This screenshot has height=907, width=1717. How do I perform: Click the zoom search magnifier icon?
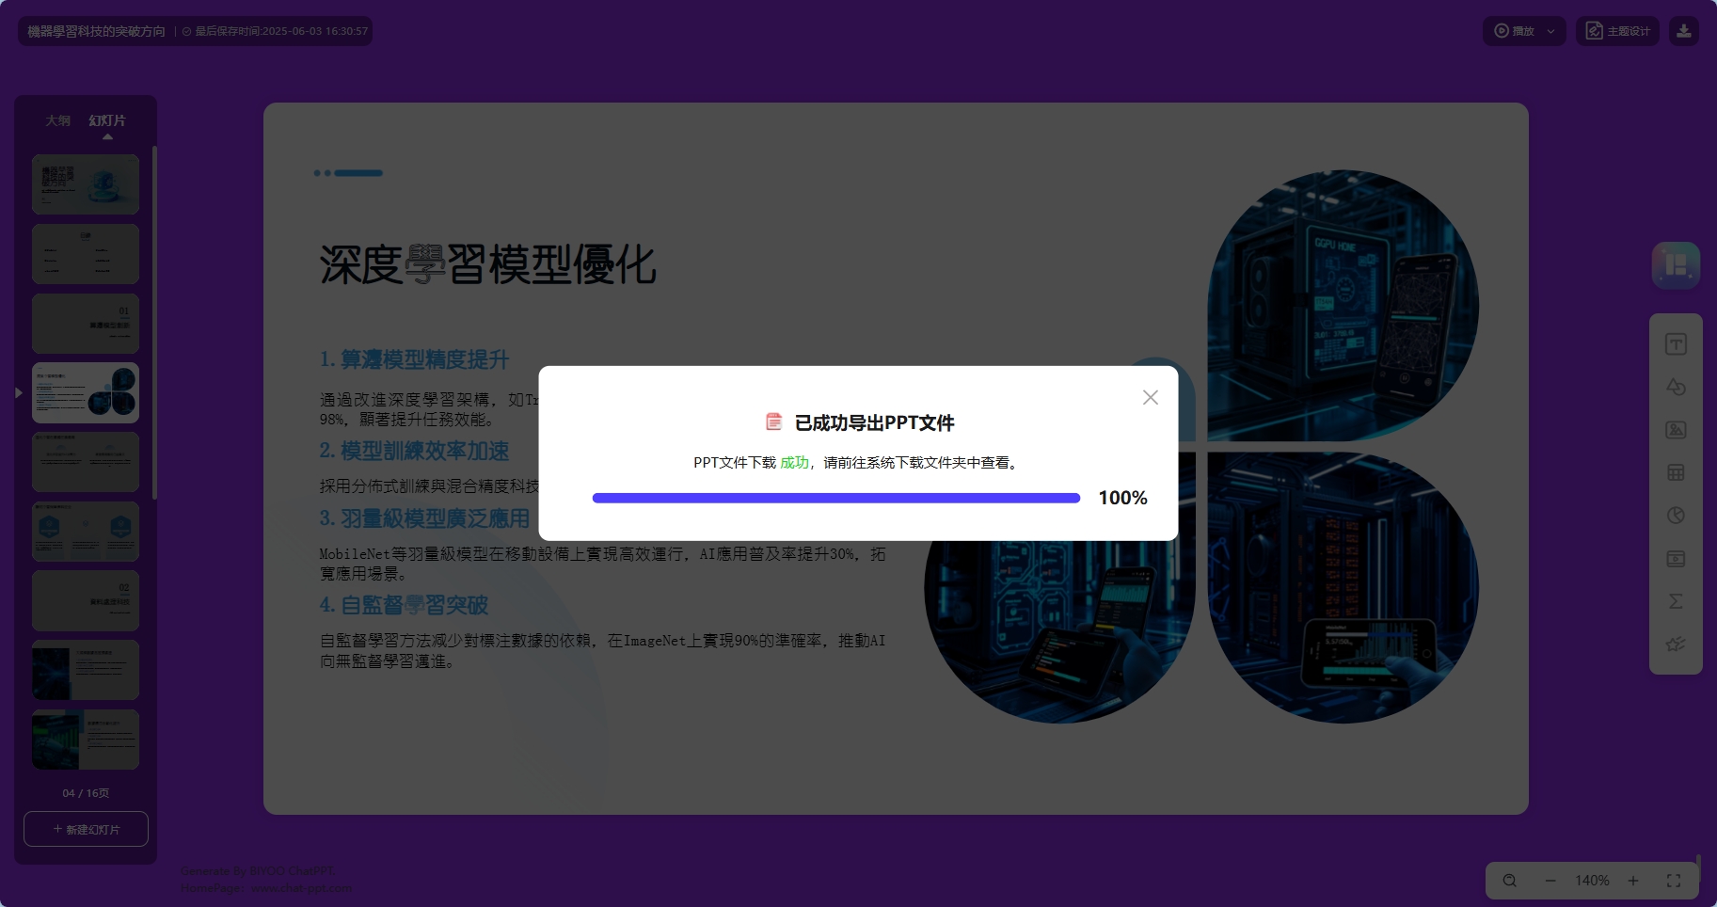(x=1509, y=881)
